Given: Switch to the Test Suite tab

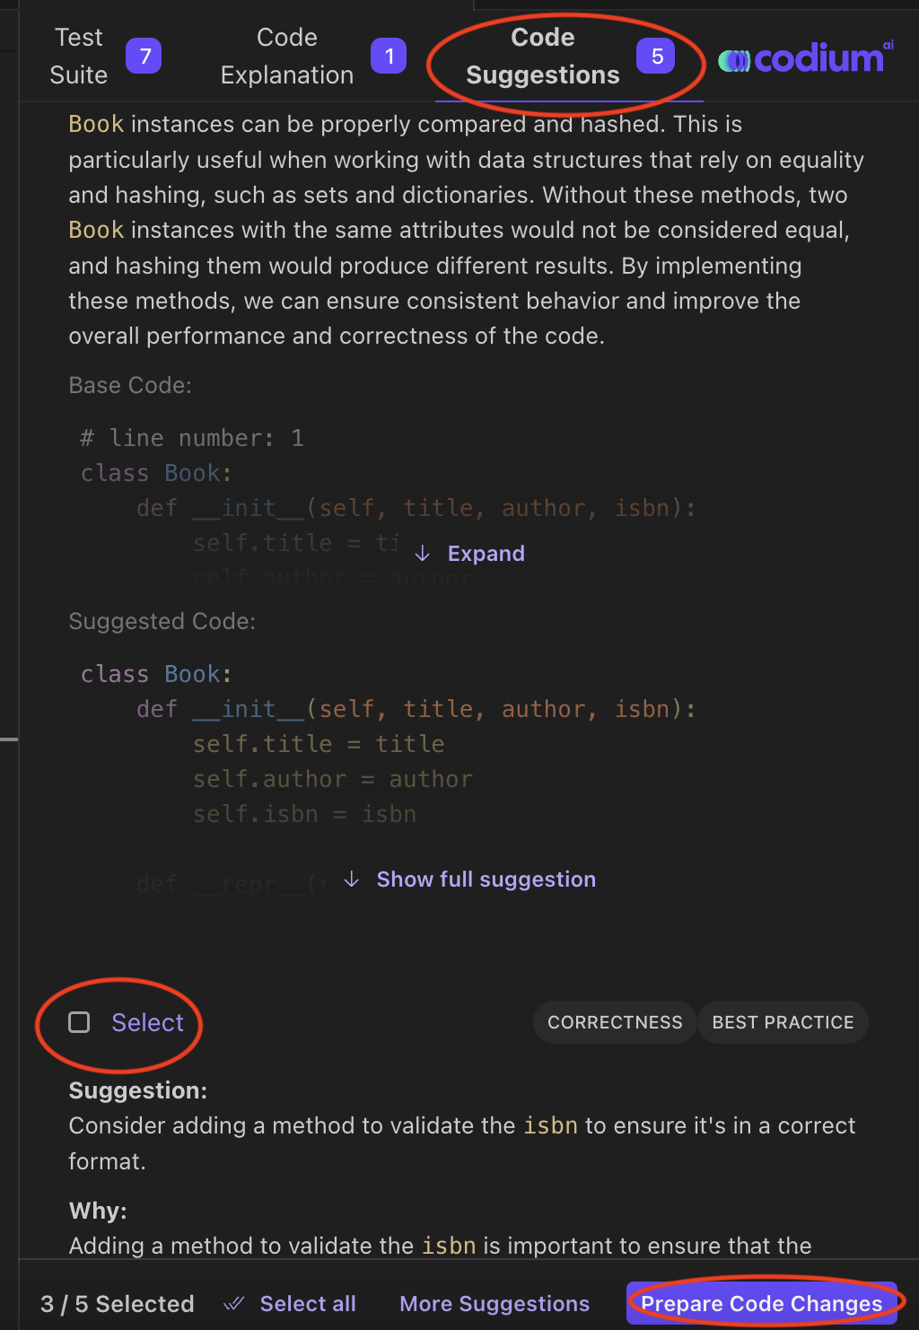Looking at the screenshot, I should [79, 57].
